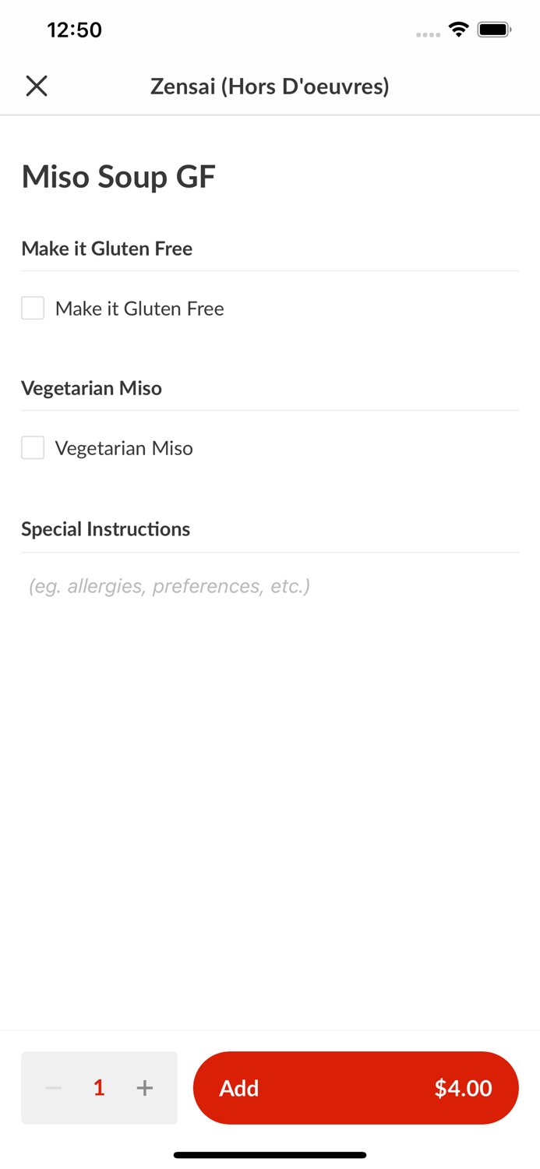Tap the Miso Soup GF heading

click(x=118, y=177)
